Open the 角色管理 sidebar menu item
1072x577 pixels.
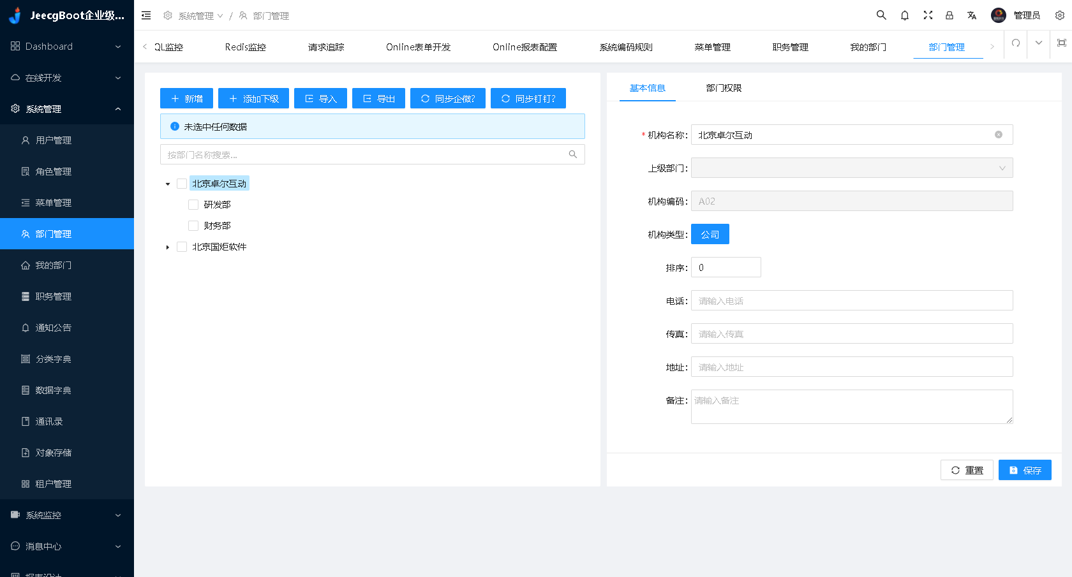pyautogui.click(x=54, y=171)
